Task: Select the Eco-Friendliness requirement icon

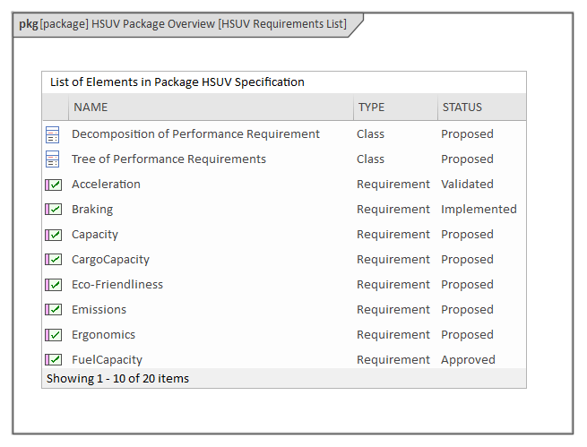Action: pyautogui.click(x=53, y=285)
